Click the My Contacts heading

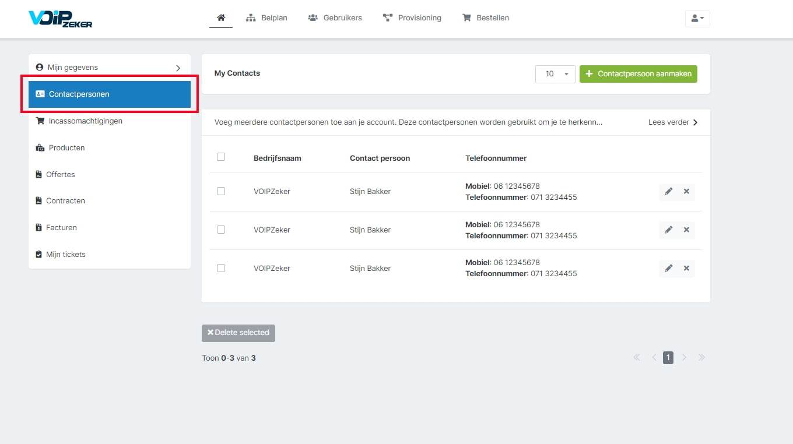[237, 73]
